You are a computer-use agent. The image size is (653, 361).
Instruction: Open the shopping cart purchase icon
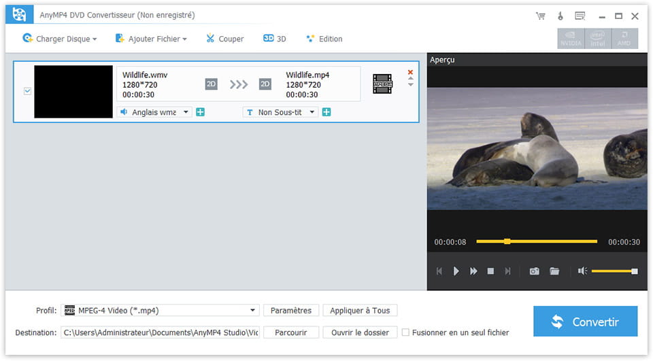(x=541, y=16)
